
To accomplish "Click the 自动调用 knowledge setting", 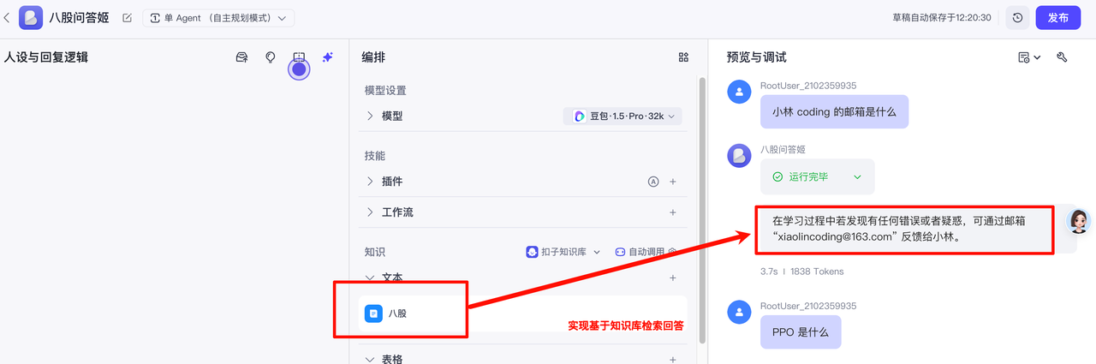I will coord(646,252).
